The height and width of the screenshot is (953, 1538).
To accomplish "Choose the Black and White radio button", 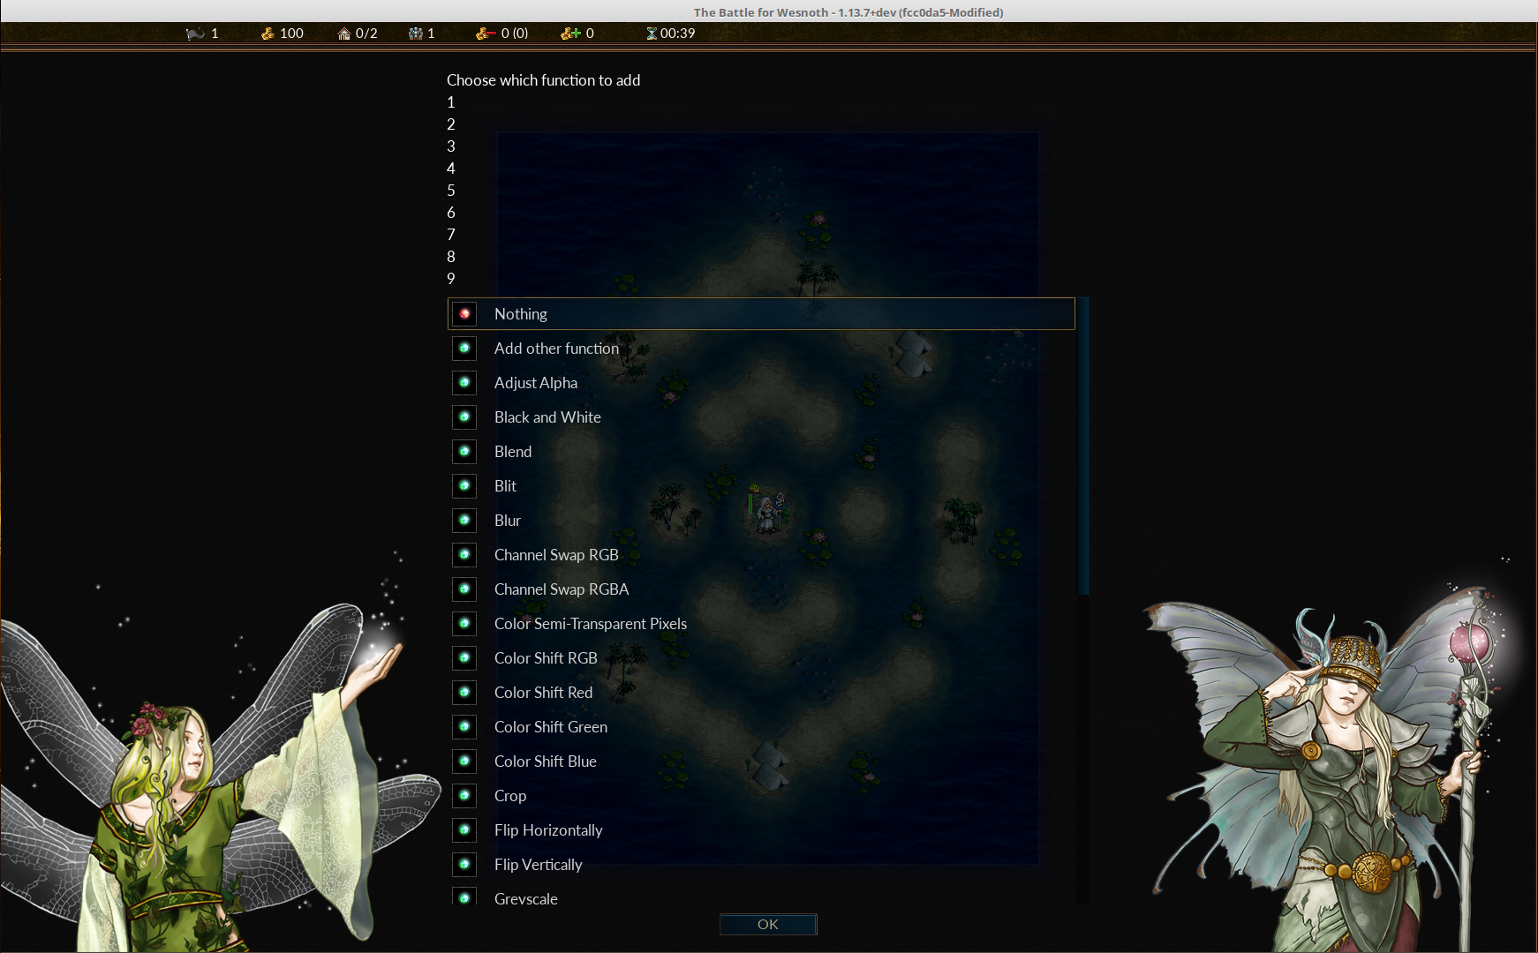I will click(464, 417).
